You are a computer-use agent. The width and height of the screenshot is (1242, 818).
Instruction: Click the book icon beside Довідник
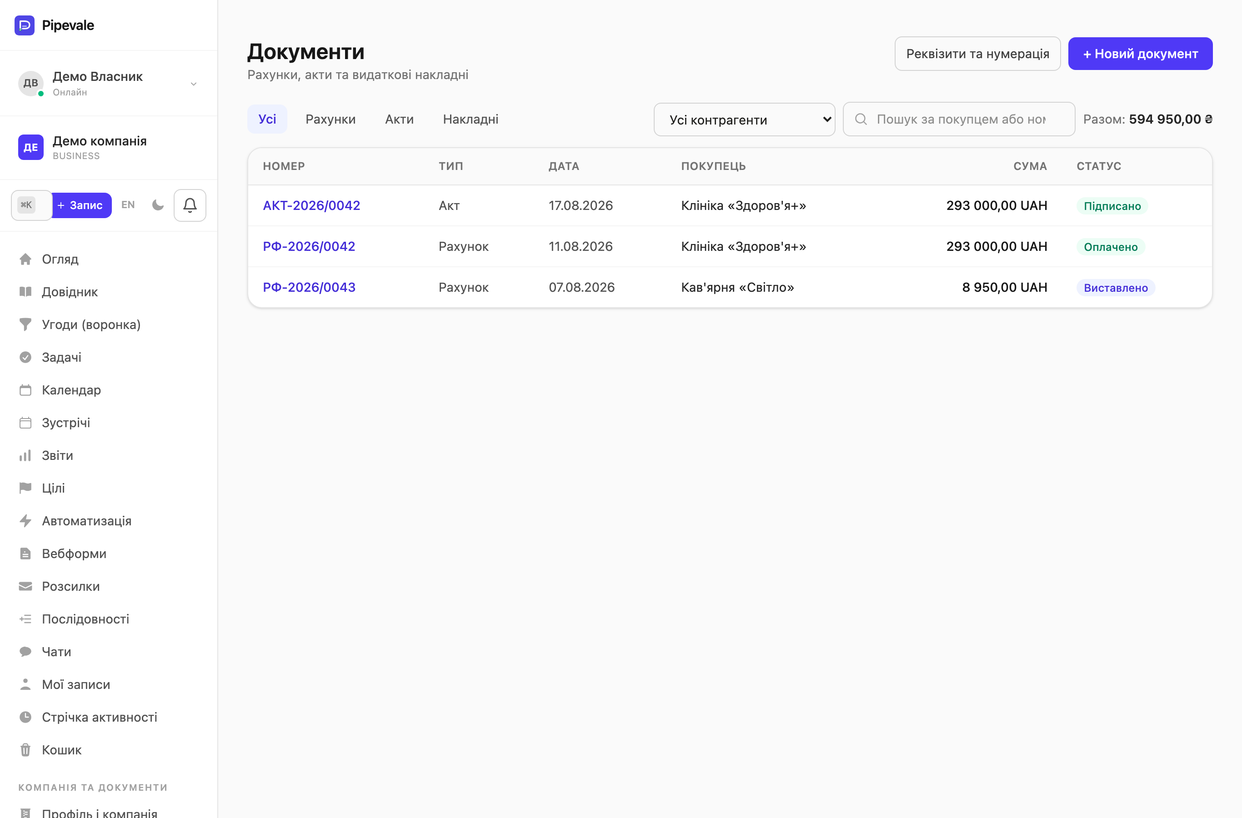point(25,292)
